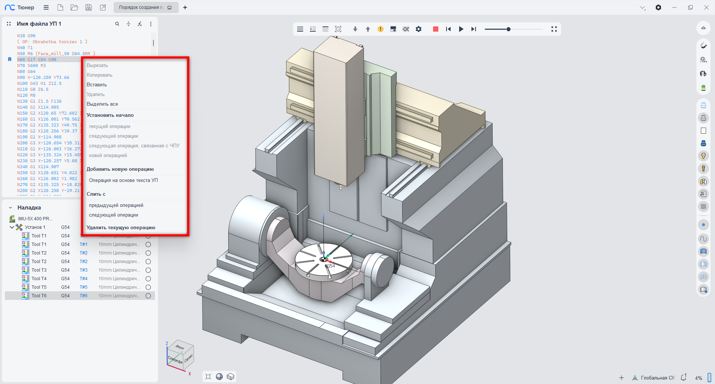Click the simulation speed slider handle
Image resolution: width=715 pixels, height=384 pixels.
click(508, 29)
